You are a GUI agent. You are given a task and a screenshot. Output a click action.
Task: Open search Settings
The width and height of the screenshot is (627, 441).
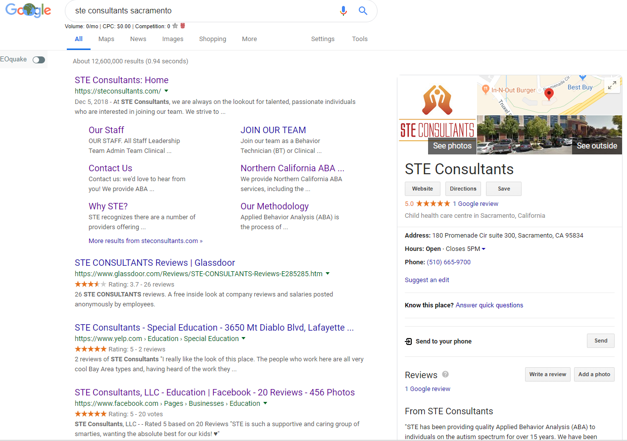tap(323, 39)
